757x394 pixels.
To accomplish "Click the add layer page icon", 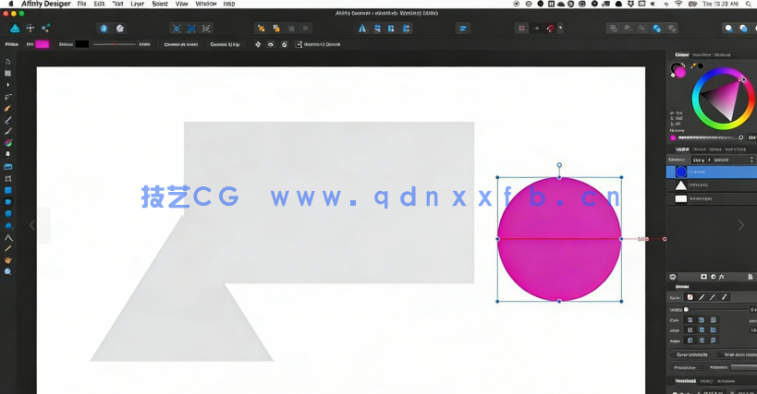I will tap(750, 277).
